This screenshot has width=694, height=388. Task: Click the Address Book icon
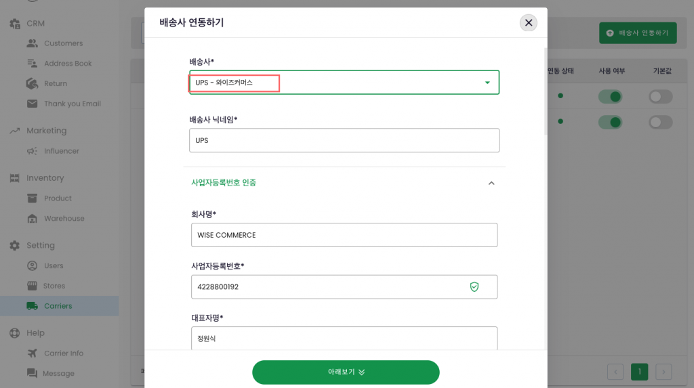coord(32,64)
